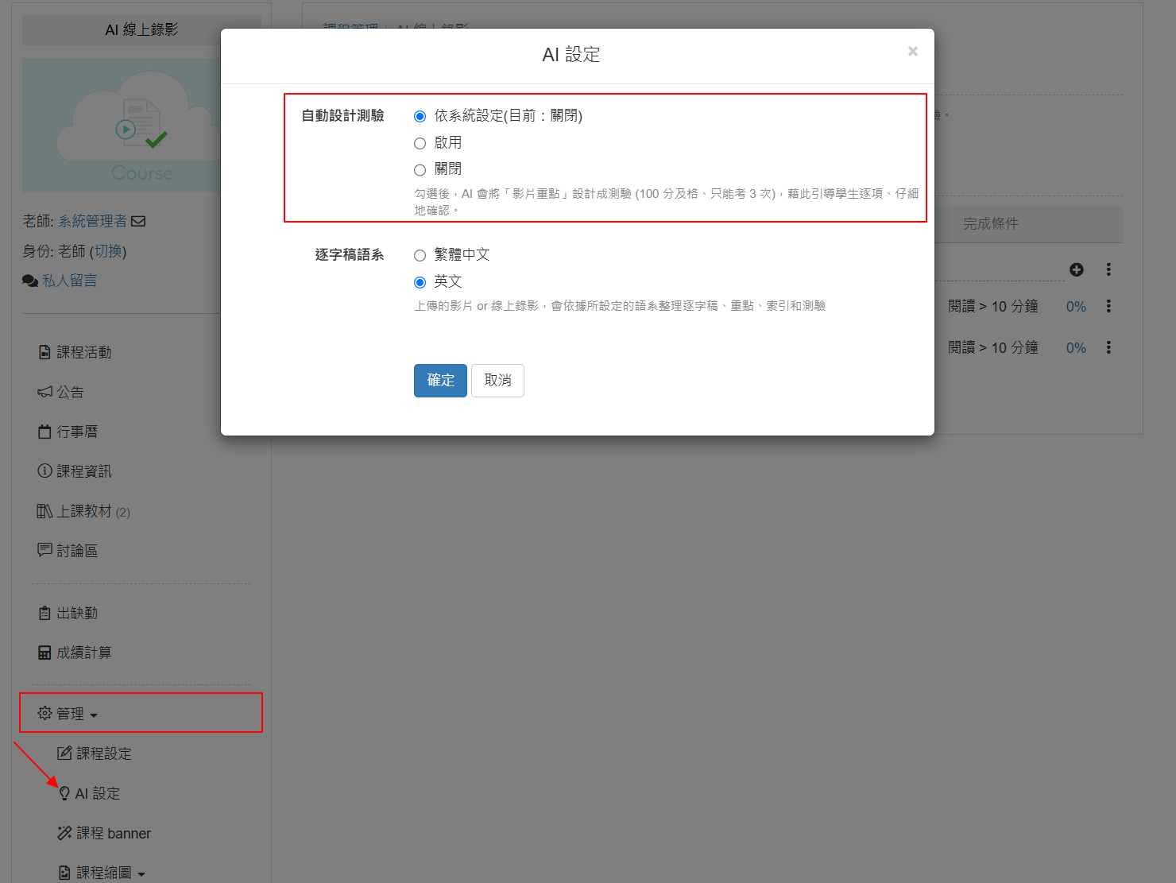
Task: Open 課程 banner setting
Action: pyautogui.click(x=104, y=833)
